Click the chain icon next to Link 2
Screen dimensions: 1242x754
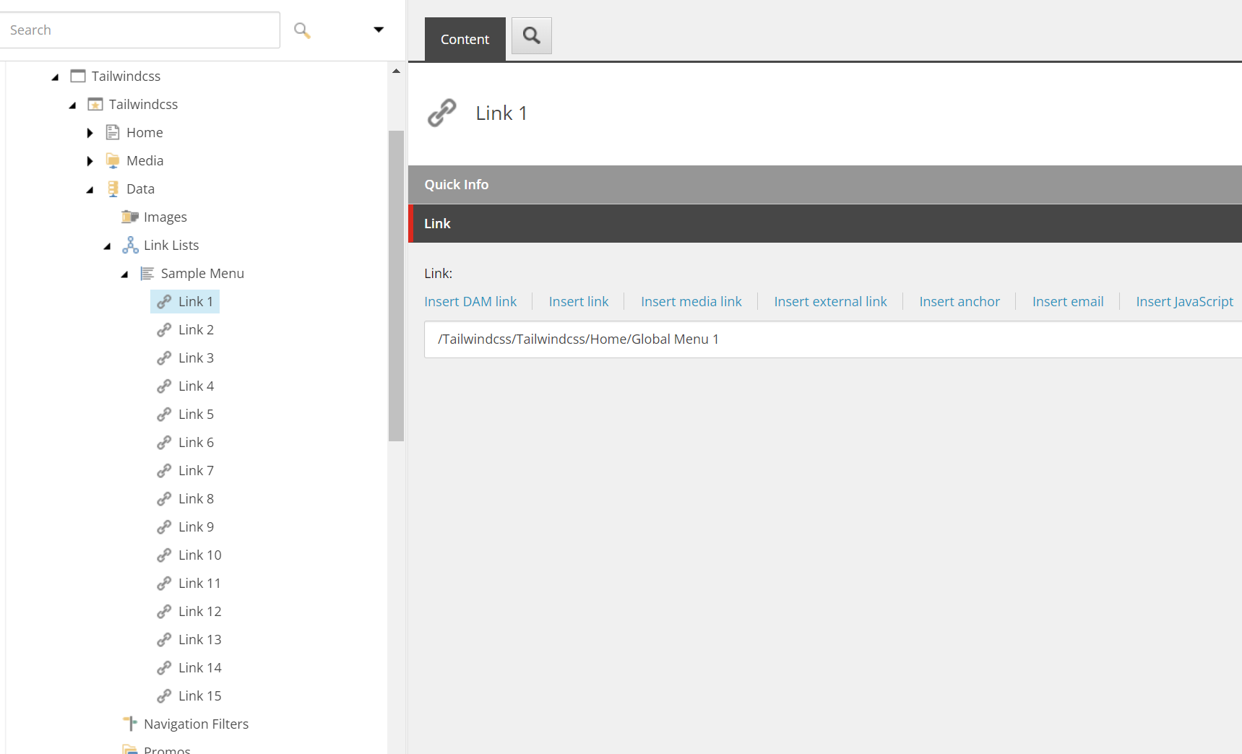click(x=164, y=329)
